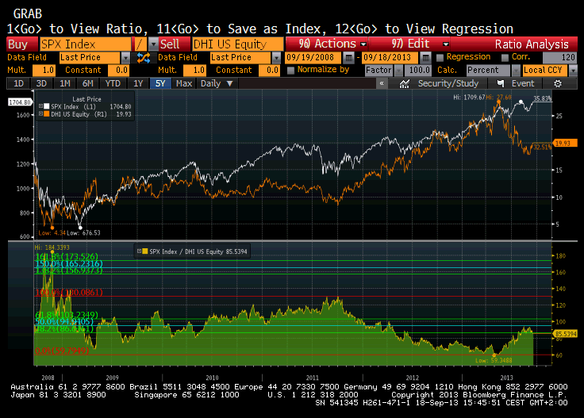Open the chart settings gear icon
584x418 pixels.
click(558, 83)
